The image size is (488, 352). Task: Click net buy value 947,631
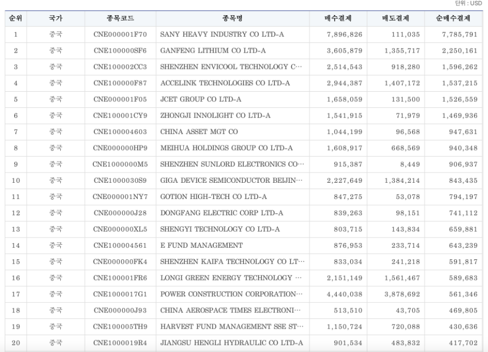click(463, 132)
